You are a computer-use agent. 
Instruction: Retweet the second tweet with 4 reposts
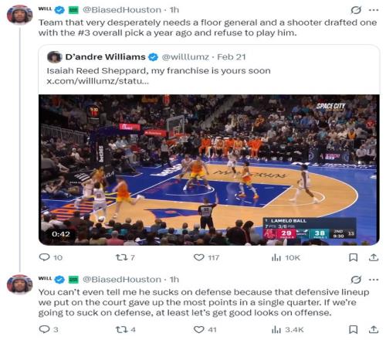click(x=126, y=329)
